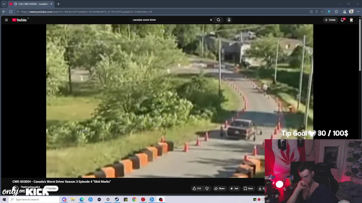The height and width of the screenshot is (203, 362).
Task: Subscribe to TheDropSquad64 channel
Action: point(51,188)
